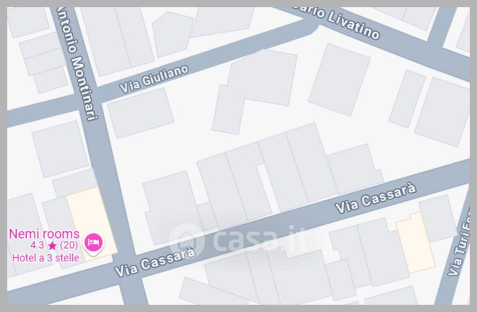Click the pink Nemi rooms hotel pin icon

click(94, 244)
